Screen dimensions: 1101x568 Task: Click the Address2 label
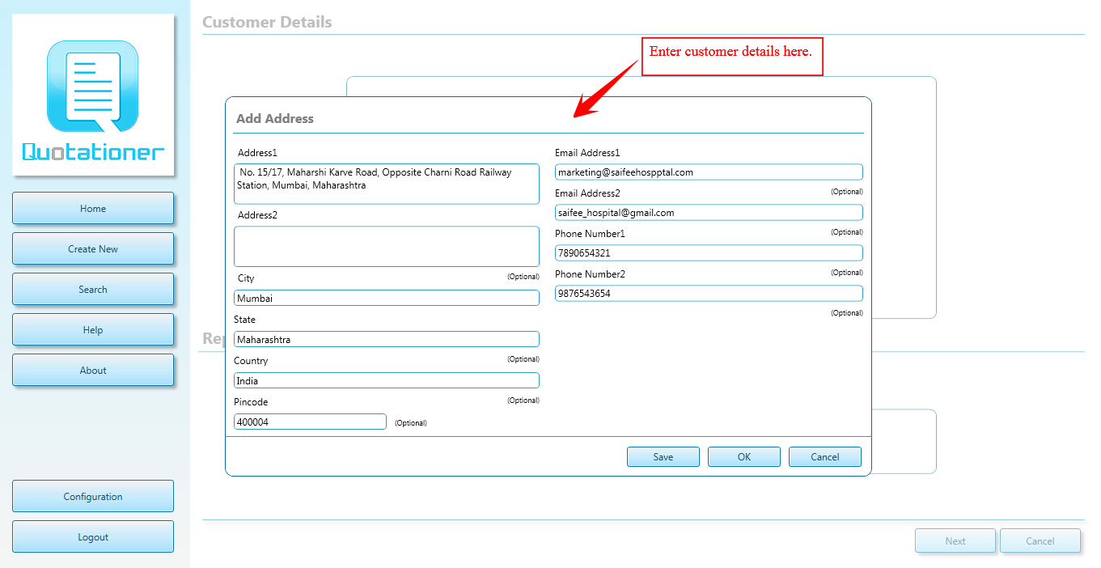[257, 215]
